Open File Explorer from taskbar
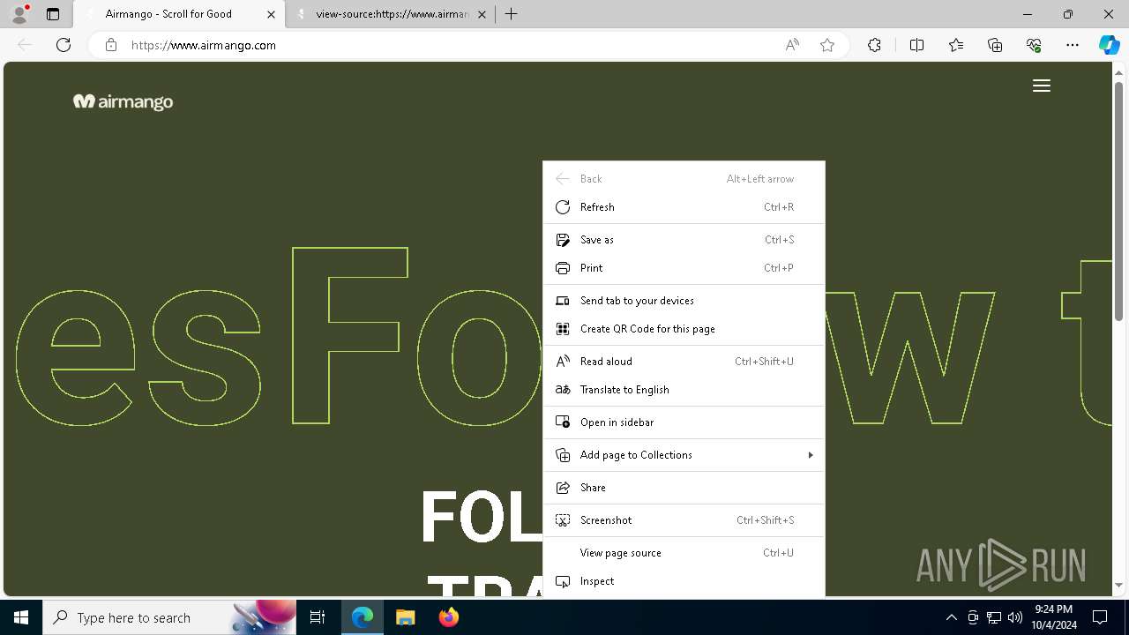This screenshot has height=635, width=1129. pyautogui.click(x=405, y=617)
